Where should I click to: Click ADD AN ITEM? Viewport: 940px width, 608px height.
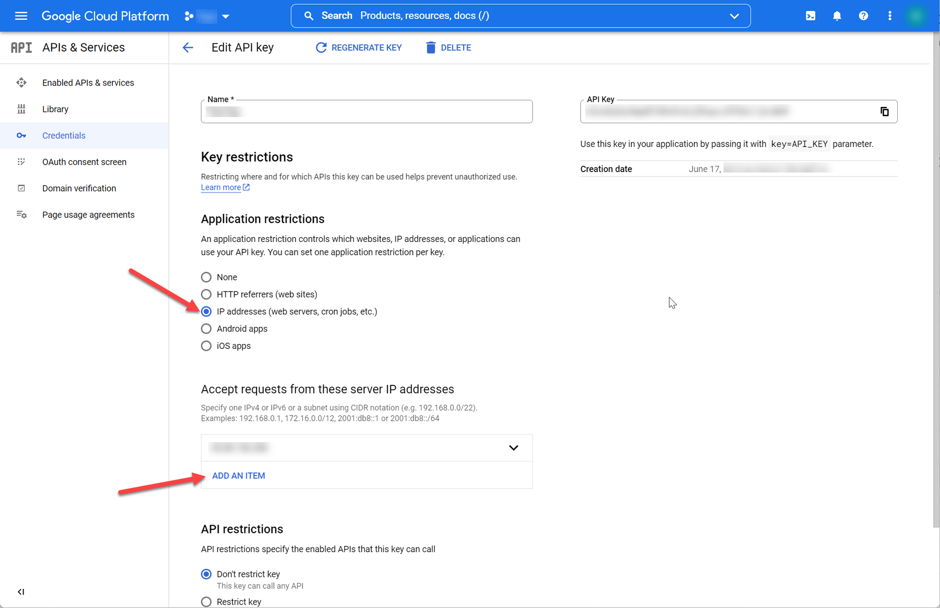[239, 476]
